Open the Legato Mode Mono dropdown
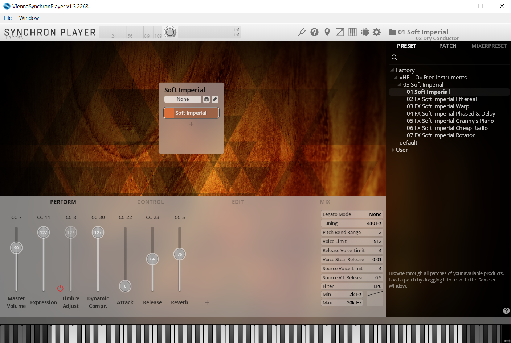The image size is (511, 343). pyautogui.click(x=352, y=214)
